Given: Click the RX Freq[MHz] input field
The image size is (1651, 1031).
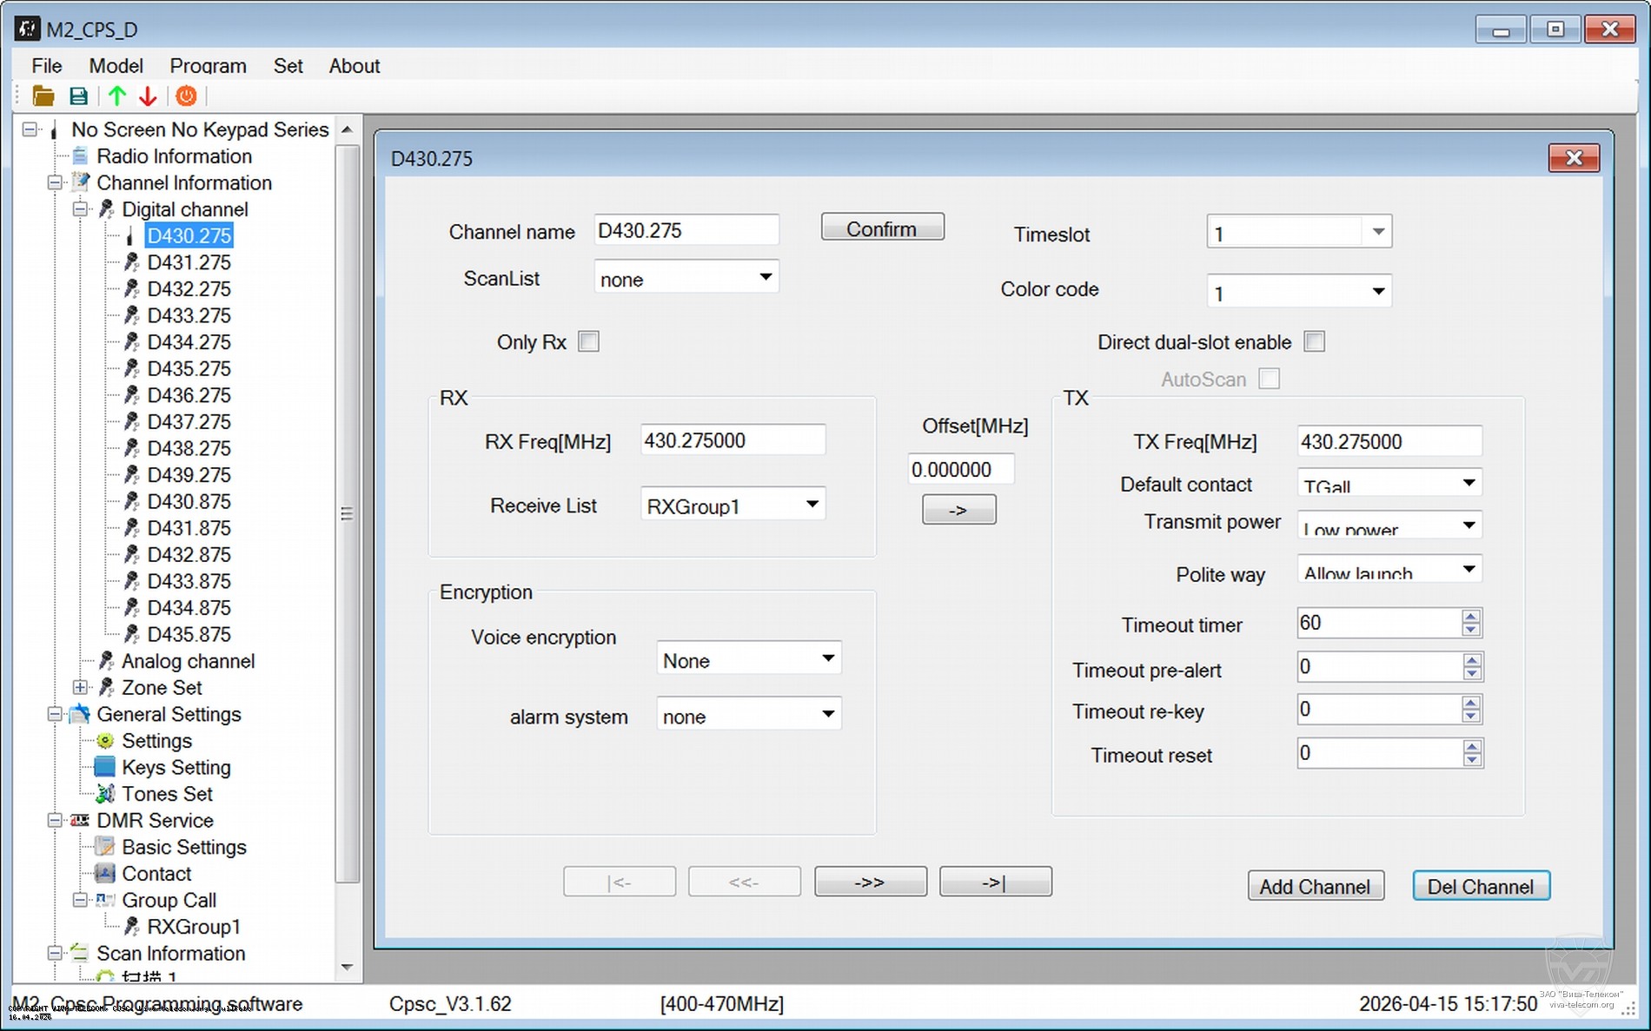Looking at the screenshot, I should pos(732,441).
